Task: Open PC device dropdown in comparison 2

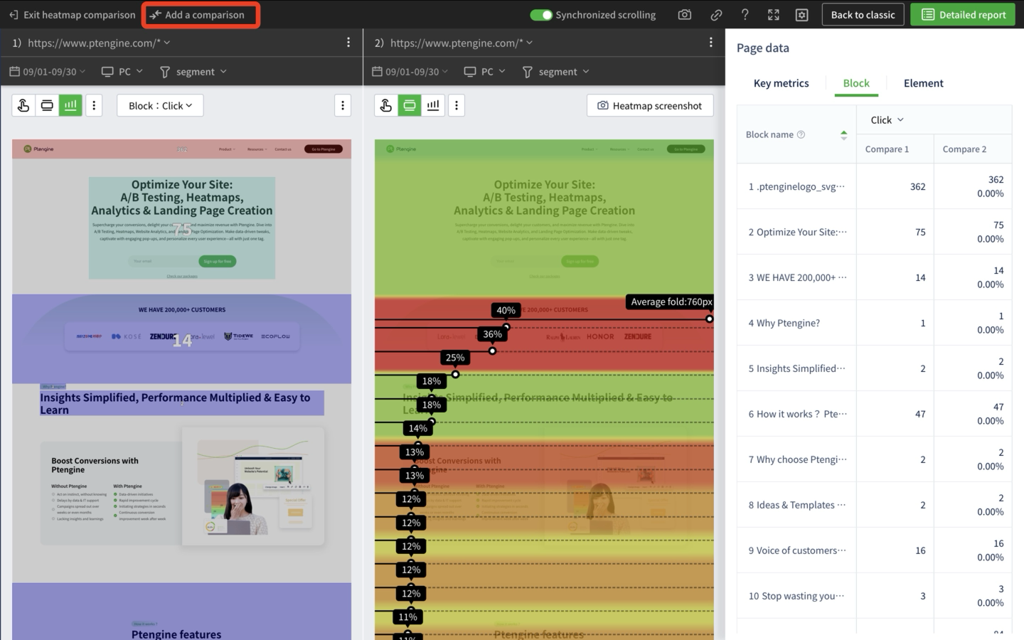Action: tap(485, 72)
